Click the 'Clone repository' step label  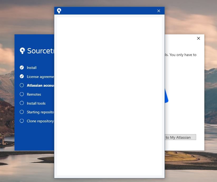click(x=40, y=121)
